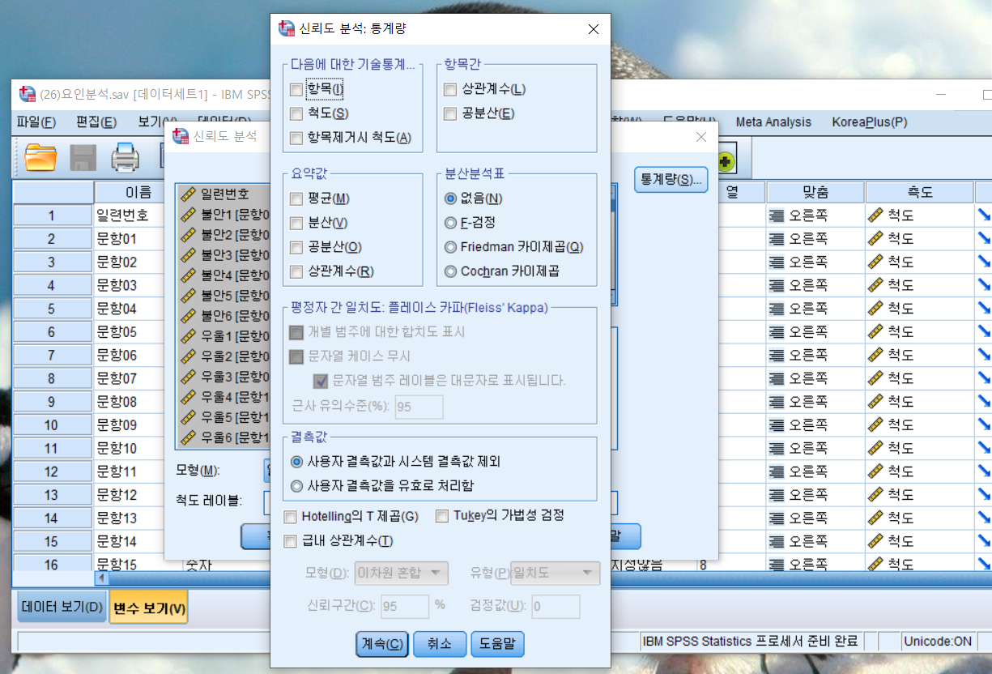Image resolution: width=992 pixels, height=674 pixels.
Task: Select 없음(N) ANOVA table radio
Action: (450, 198)
